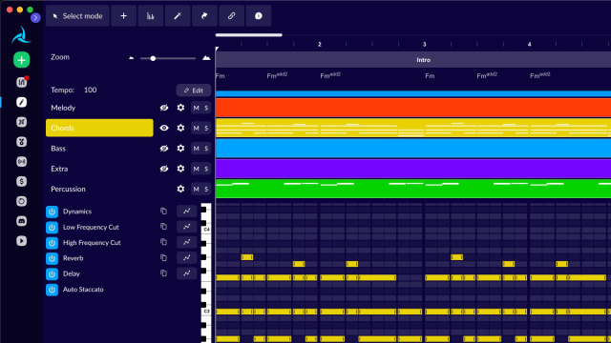This screenshot has width=611, height=343.
Task: Toggle the Dynamics effect power button
Action: point(52,212)
